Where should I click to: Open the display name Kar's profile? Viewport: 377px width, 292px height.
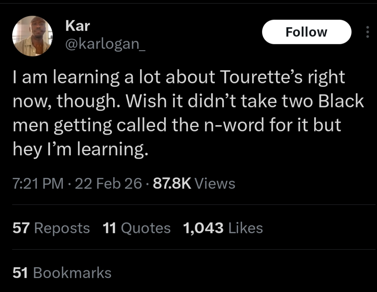(77, 26)
